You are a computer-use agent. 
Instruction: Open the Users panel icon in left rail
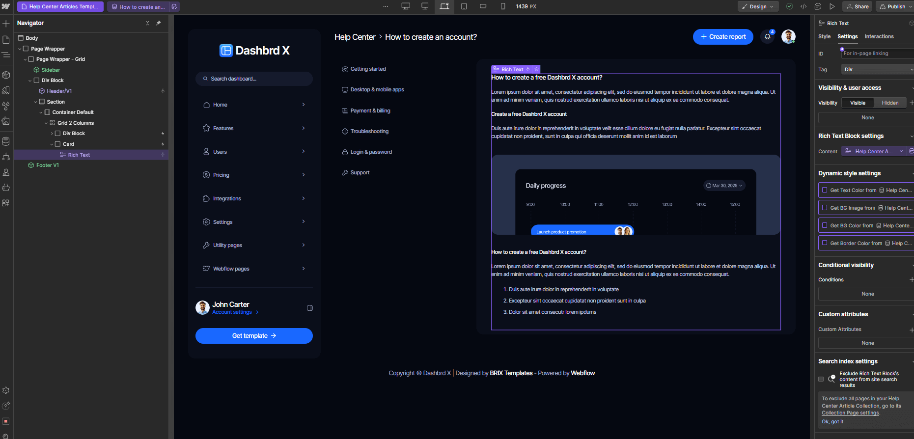click(6, 172)
